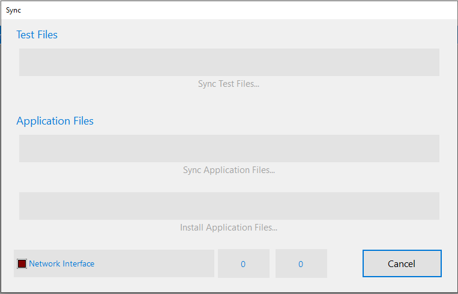Click empty space in the Sync title bar
Image resolution: width=458 pixels, height=294 pixels.
click(234, 10)
